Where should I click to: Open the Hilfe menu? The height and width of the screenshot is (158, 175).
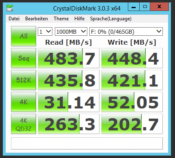[79, 19]
